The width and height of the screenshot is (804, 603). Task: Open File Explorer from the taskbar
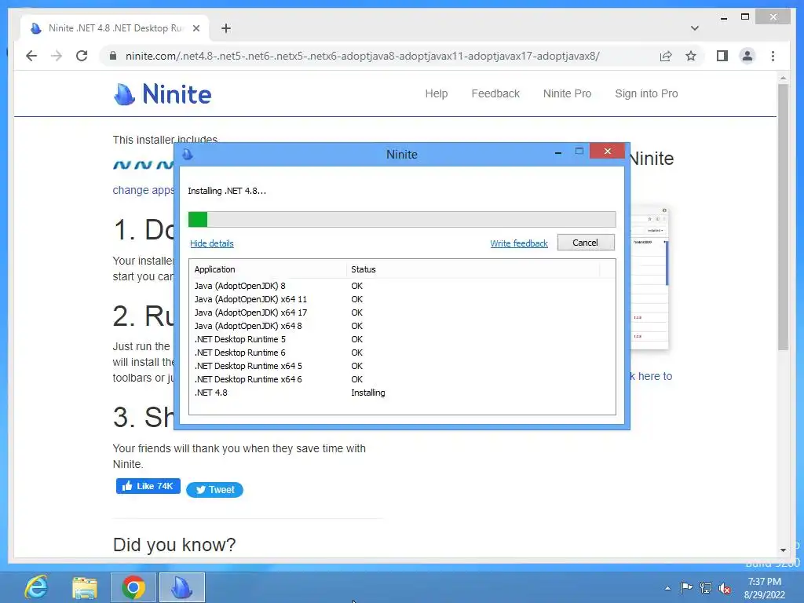pos(85,587)
